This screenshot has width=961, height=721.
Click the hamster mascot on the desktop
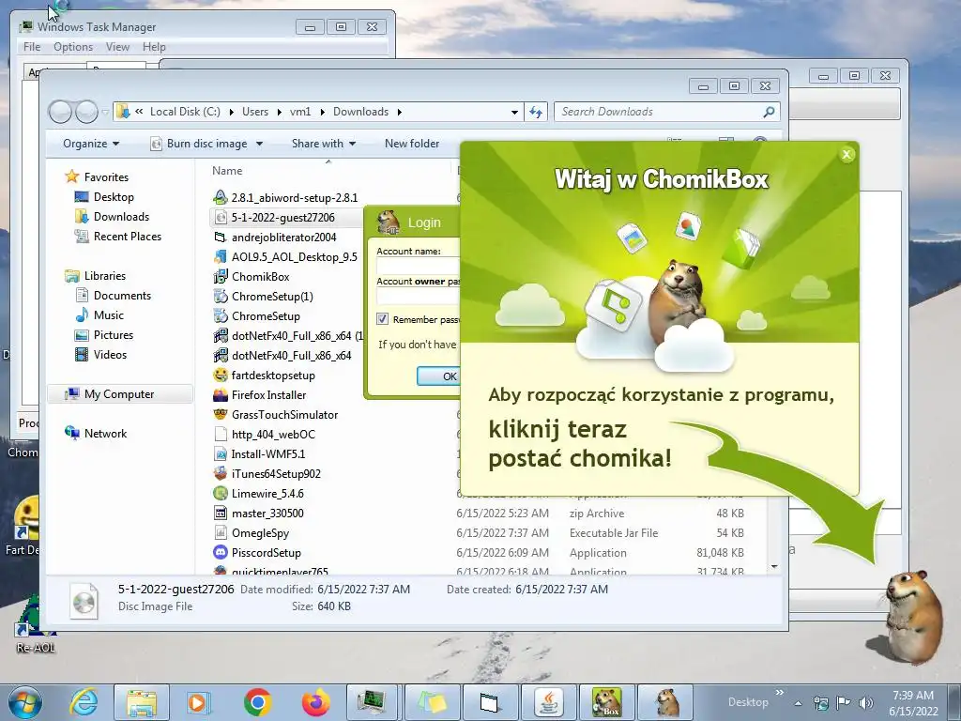(913, 616)
